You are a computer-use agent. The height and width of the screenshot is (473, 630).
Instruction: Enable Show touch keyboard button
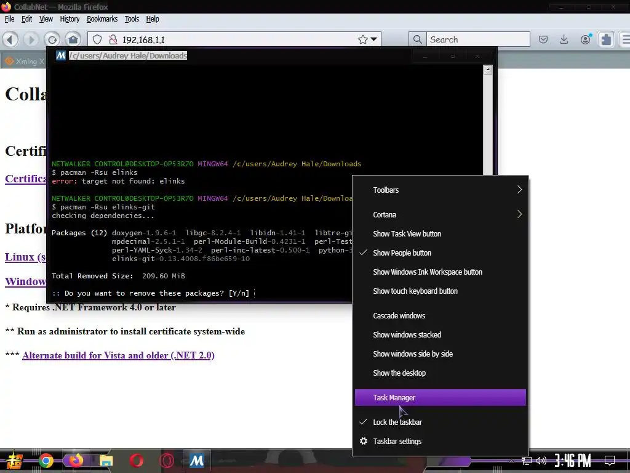(x=441, y=291)
